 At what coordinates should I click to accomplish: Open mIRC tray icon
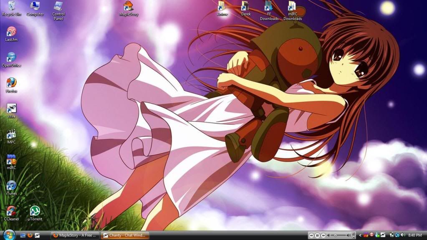pos(366,235)
